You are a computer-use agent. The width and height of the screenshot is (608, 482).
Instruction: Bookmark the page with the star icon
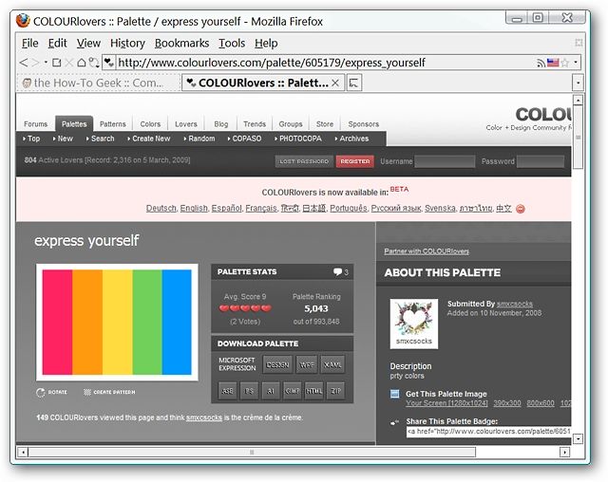[x=565, y=63]
